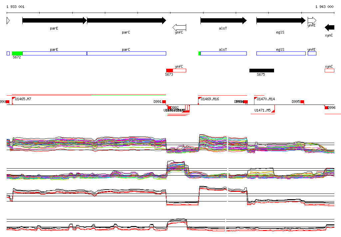This screenshot has height=237, width=341.
Task: Click 'parE' label under the black arrow
Action: click(54, 29)
